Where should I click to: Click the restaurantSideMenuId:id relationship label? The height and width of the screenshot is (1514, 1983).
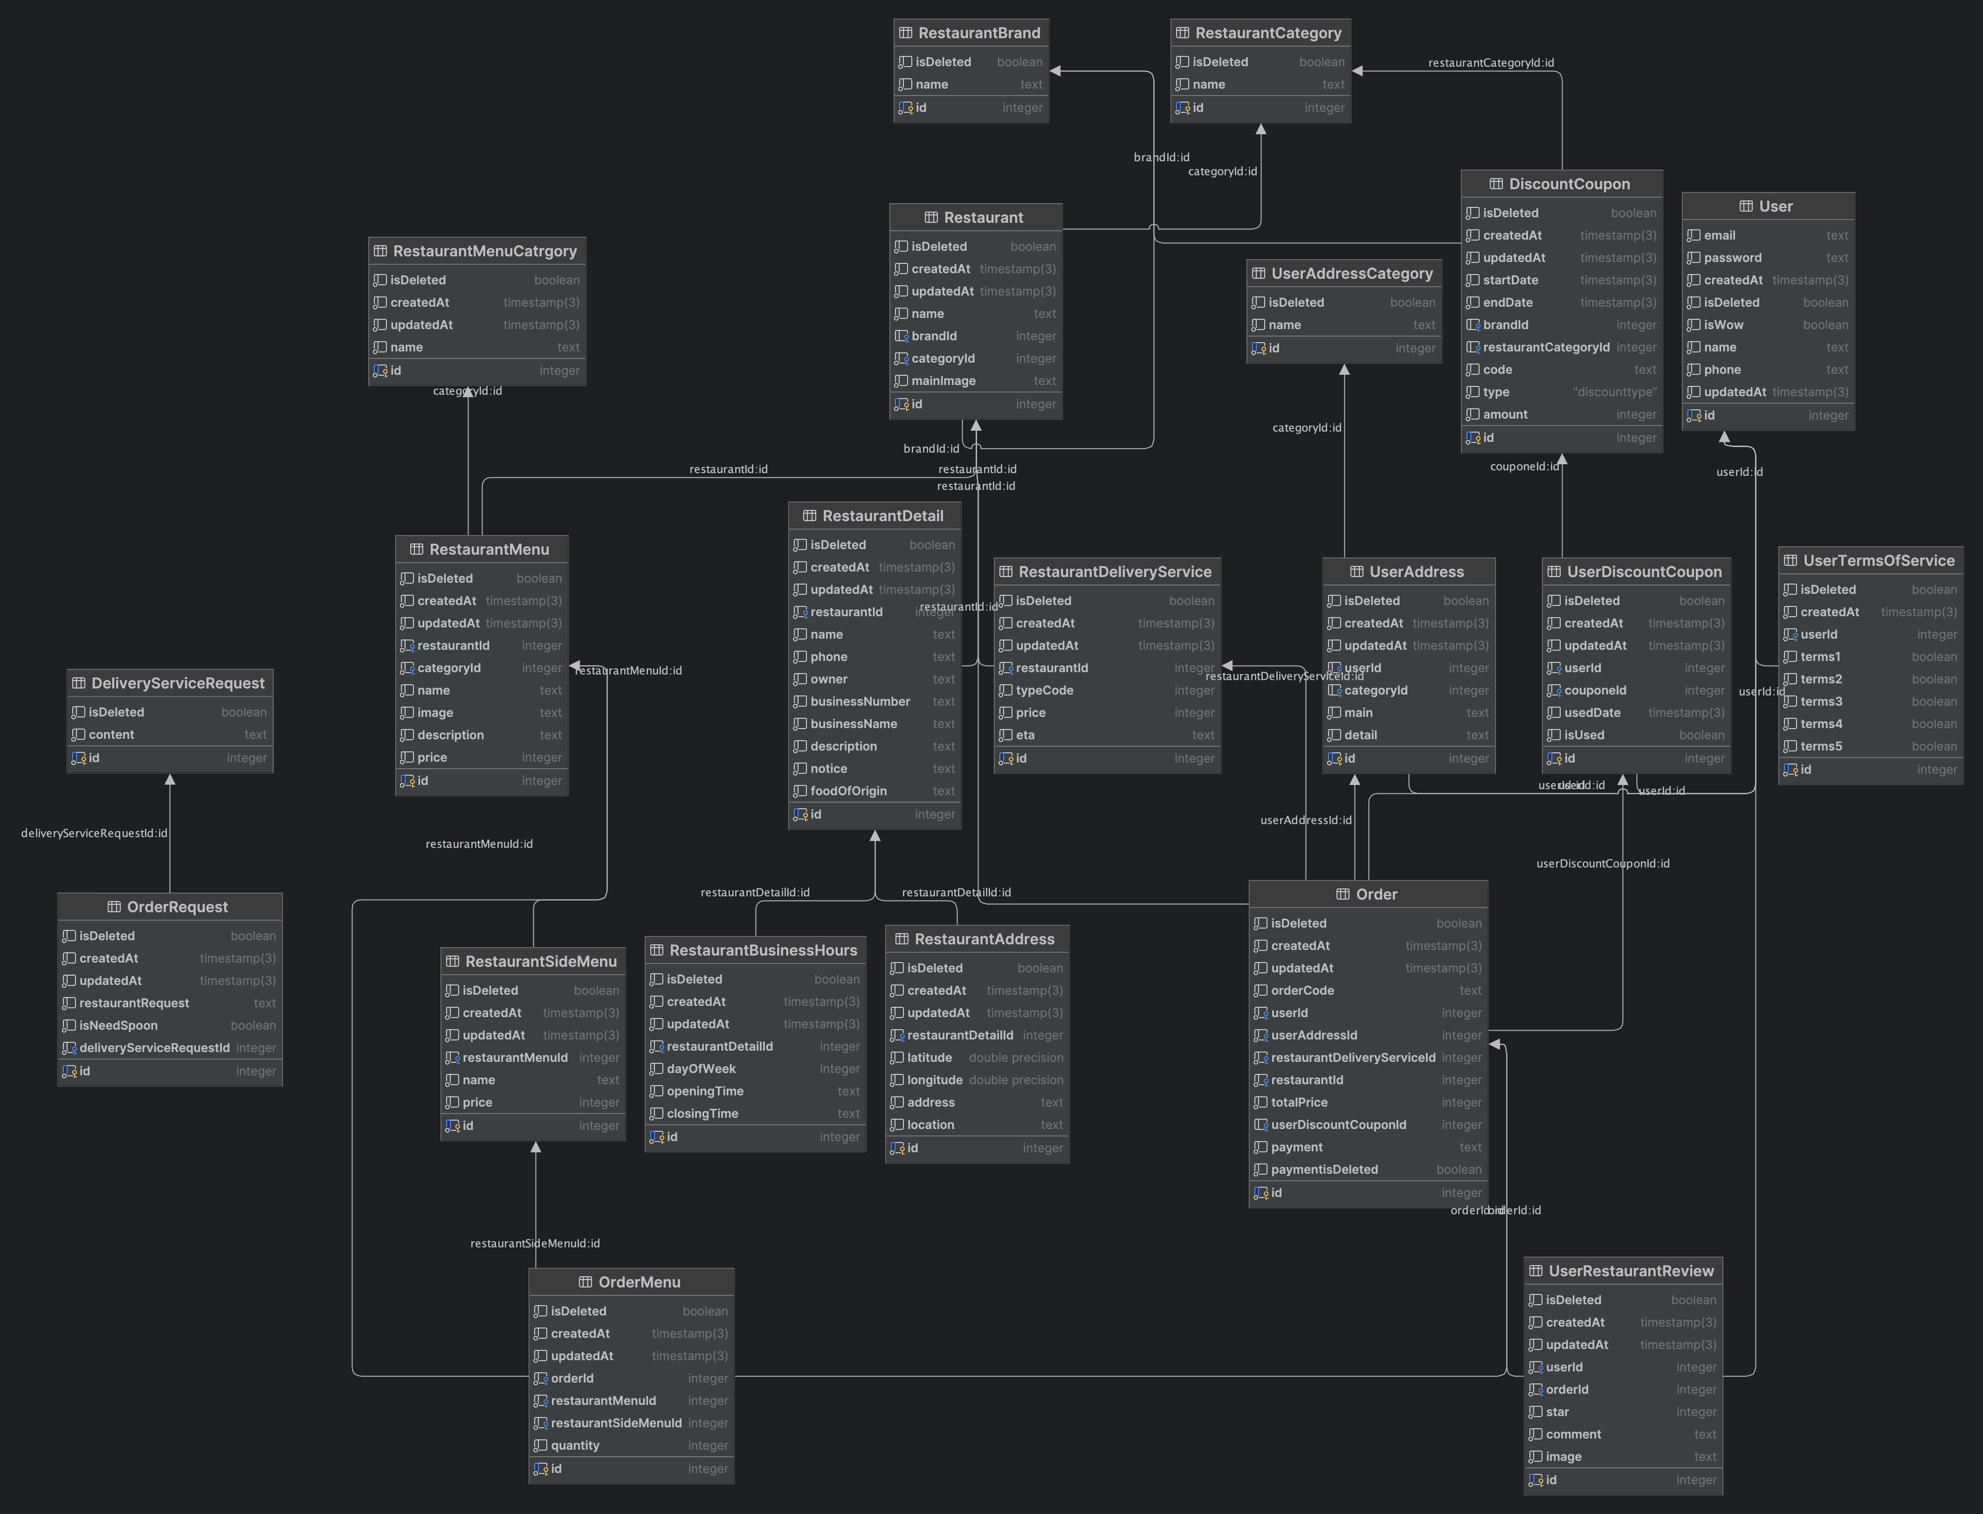tap(535, 1243)
